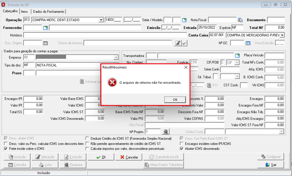Viewport: 292px width, 176px height.
Task: Click the Encargos IPI value field
Action: 33,99
